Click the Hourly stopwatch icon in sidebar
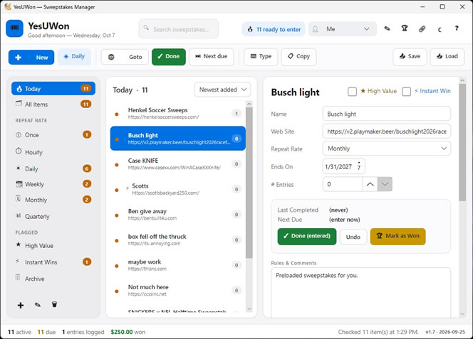 tap(19, 151)
